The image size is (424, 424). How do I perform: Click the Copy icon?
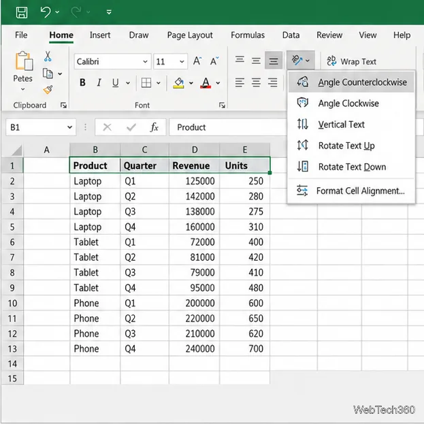pos(48,74)
